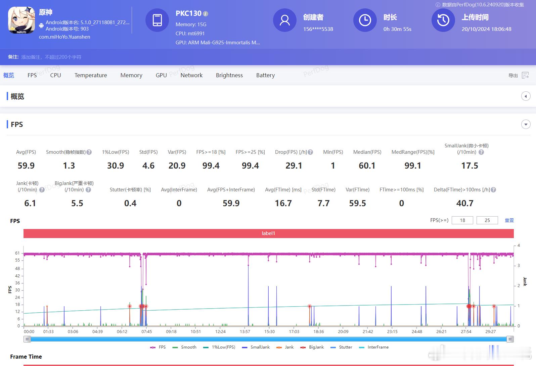Click the Avg(FTime) value 16.7
This screenshot has width=536, height=366.
point(283,203)
